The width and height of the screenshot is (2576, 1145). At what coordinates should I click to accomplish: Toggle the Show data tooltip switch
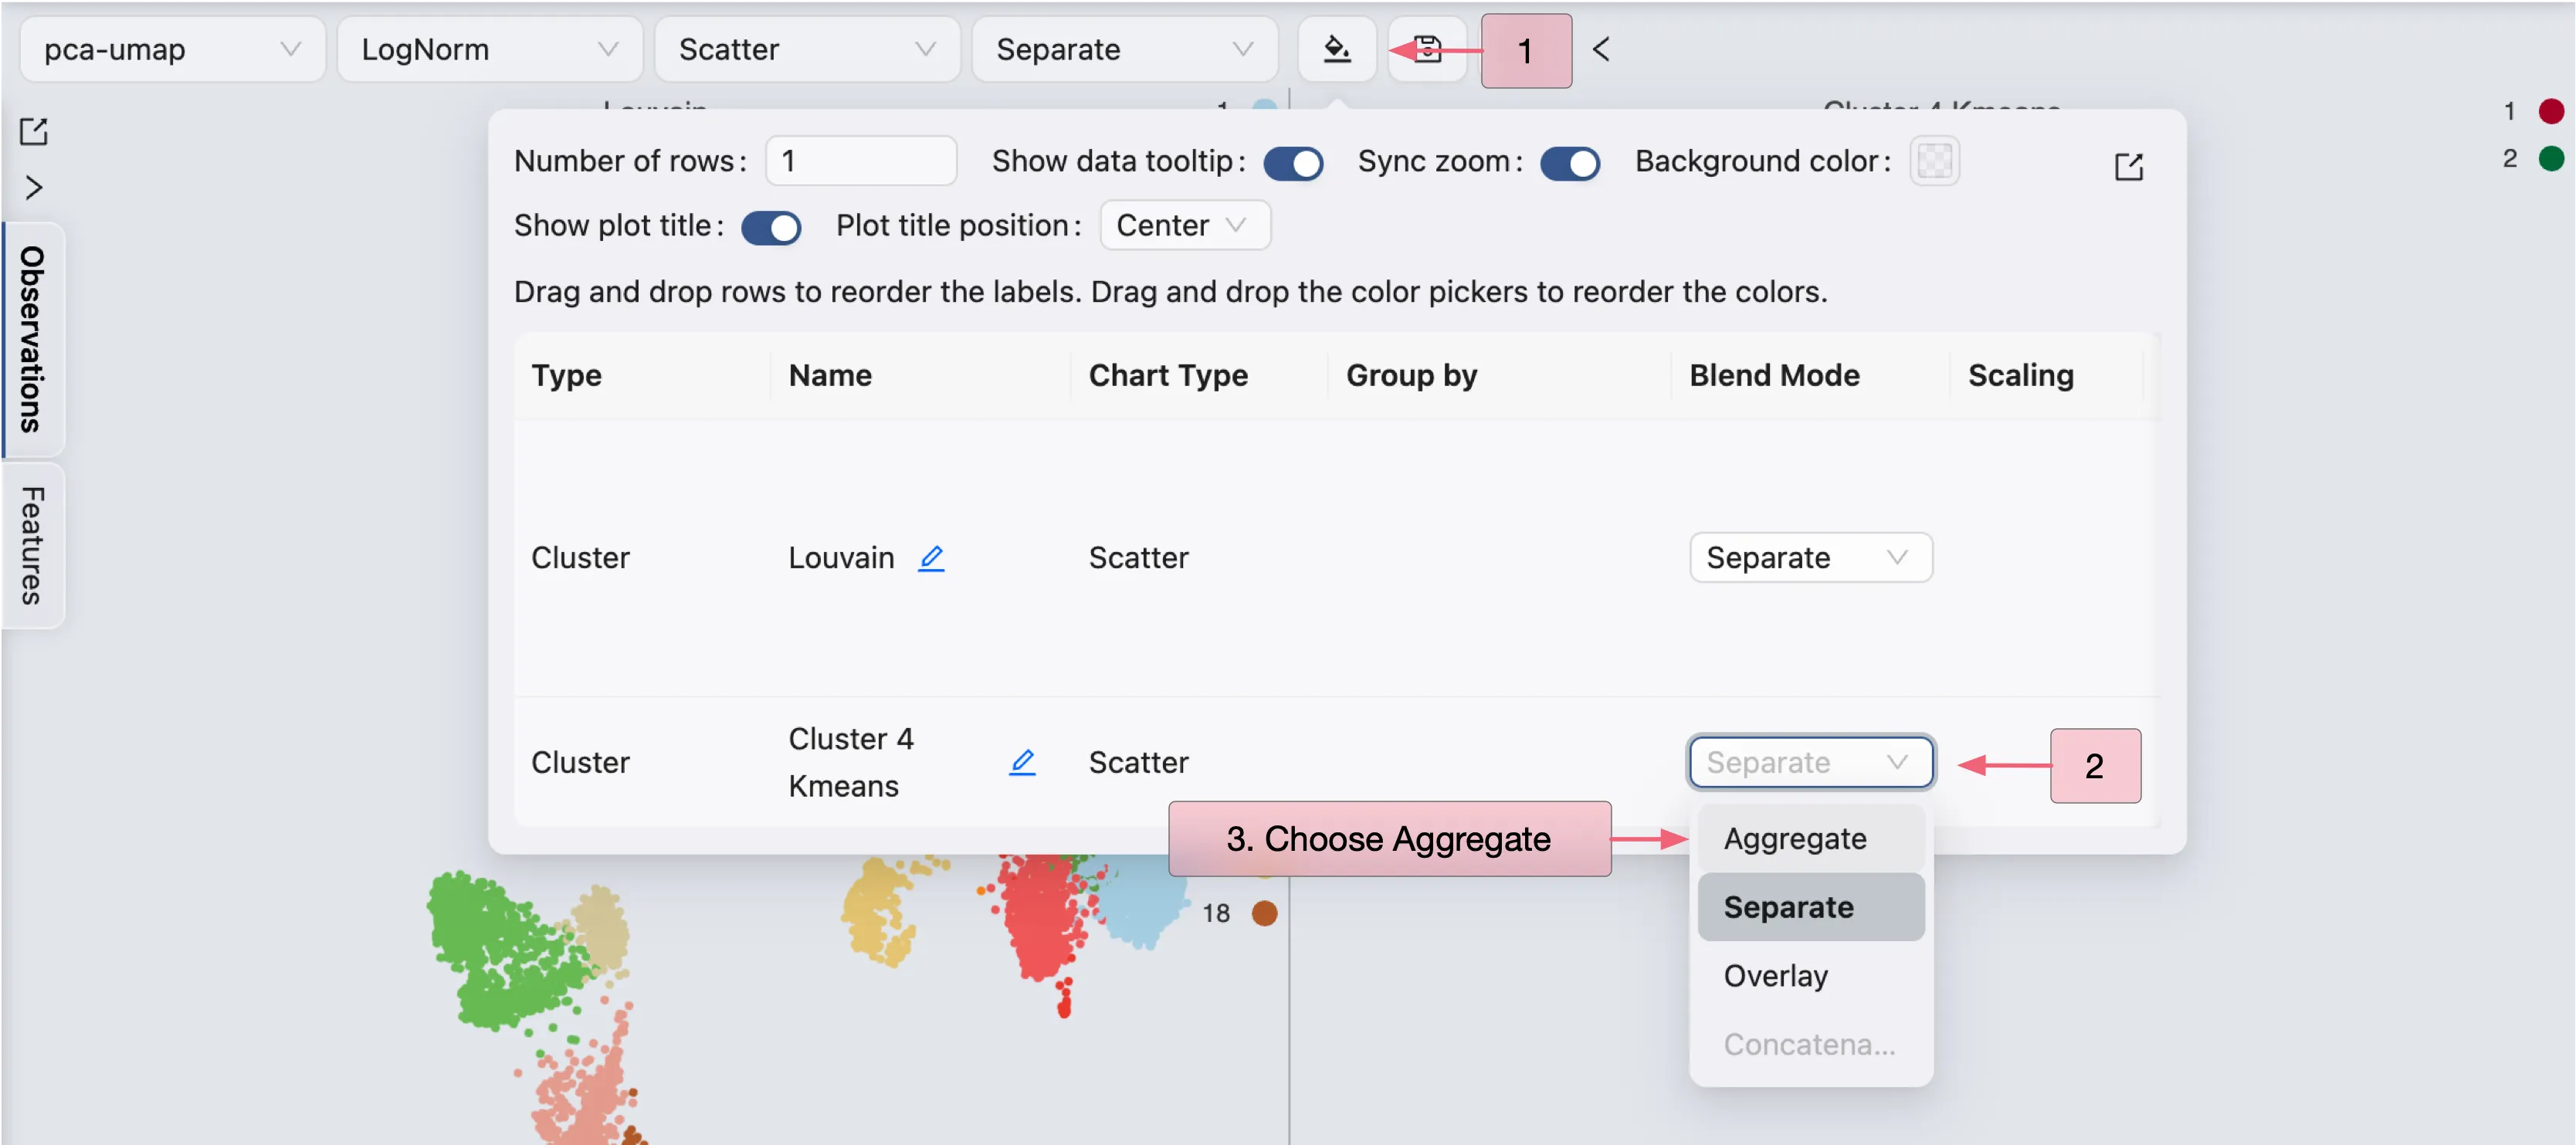[x=1293, y=162]
